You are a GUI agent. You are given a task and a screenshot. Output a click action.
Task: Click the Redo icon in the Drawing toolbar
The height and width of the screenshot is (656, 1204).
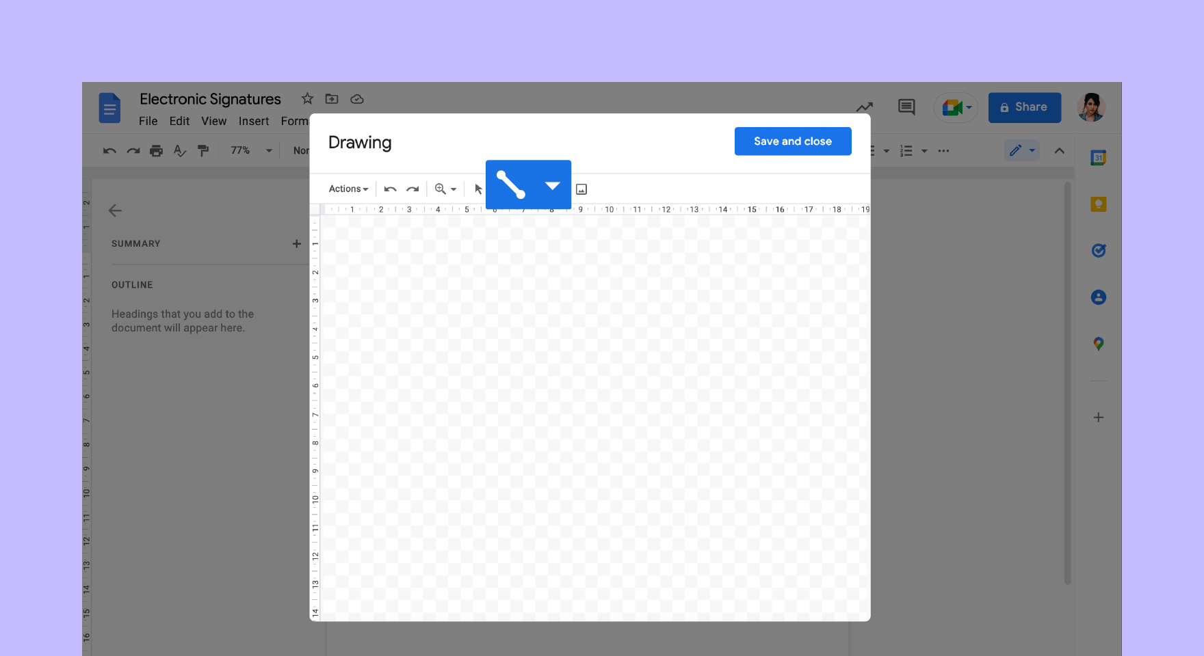coord(412,189)
